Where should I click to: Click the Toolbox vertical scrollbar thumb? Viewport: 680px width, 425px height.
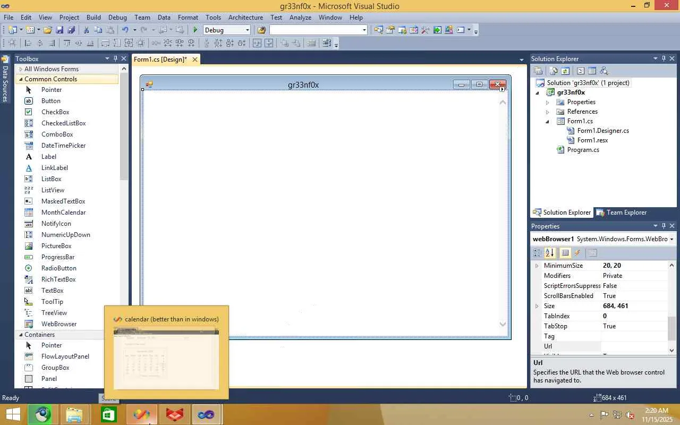[x=124, y=127]
